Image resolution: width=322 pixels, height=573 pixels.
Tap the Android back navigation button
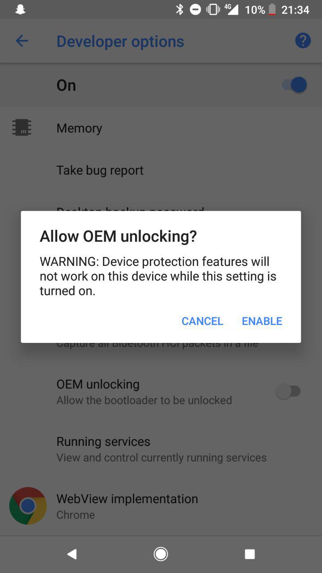point(72,554)
